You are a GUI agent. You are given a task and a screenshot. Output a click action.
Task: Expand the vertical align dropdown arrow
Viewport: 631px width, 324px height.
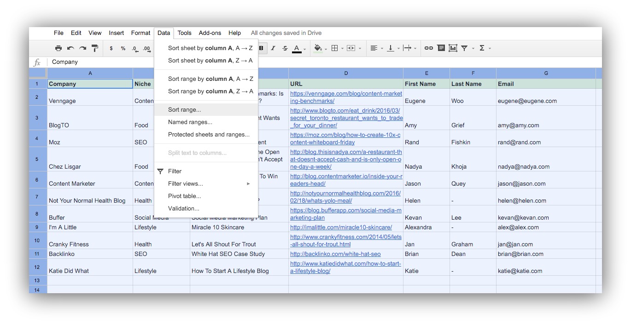point(398,49)
